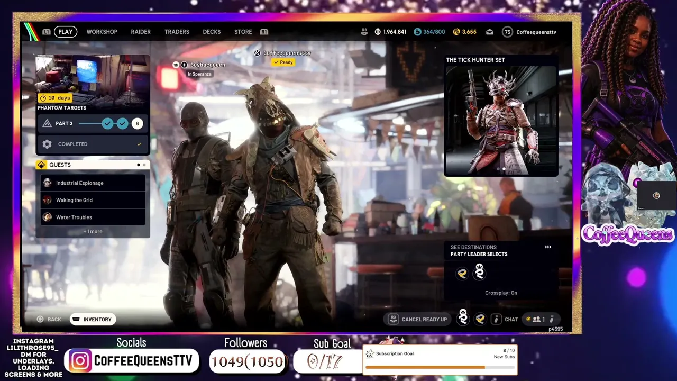This screenshot has width=677, height=381.
Task: Click the Water Troubles trader portrait
Action: (x=47, y=217)
